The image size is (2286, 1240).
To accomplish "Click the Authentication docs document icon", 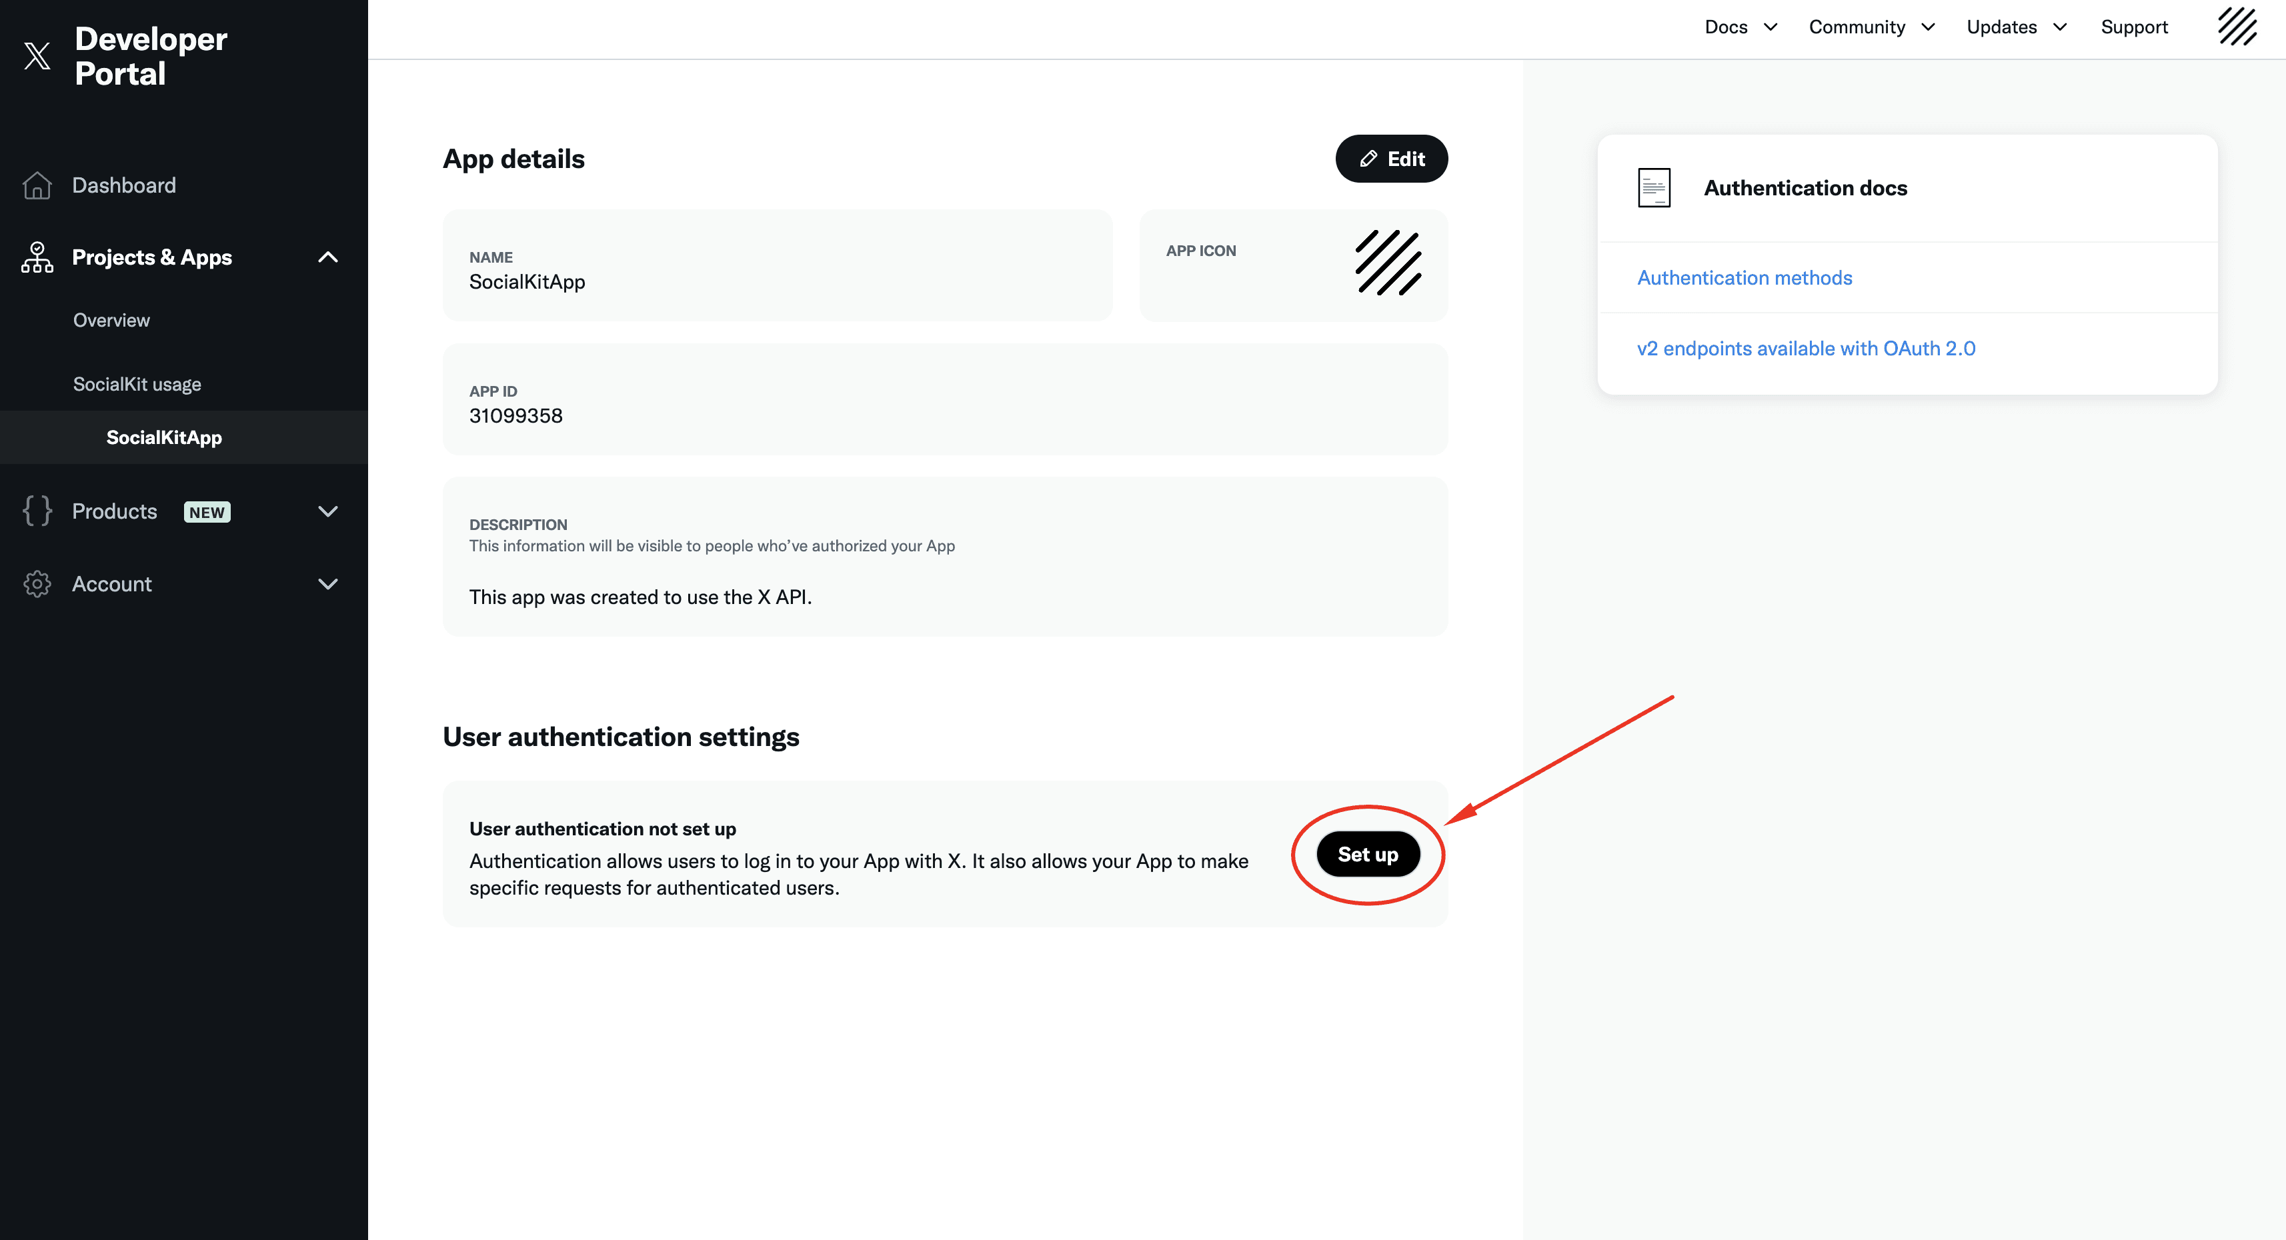I will [x=1654, y=188].
